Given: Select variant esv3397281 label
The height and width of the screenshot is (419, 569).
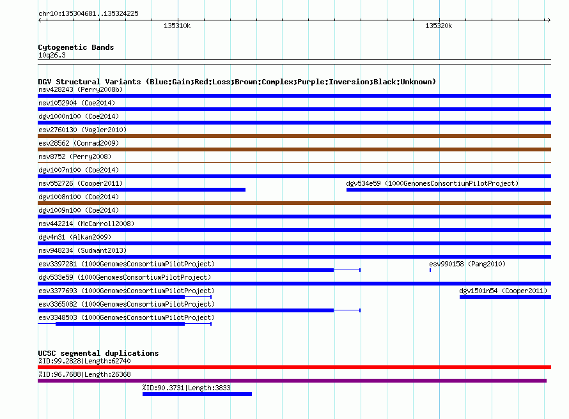Looking at the screenshot, I should pos(127,264).
